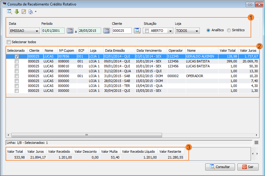This screenshot has width=265, height=176.
Task: Check row with emission 28/02/2015 - SAB
Action: click(x=17, y=81)
